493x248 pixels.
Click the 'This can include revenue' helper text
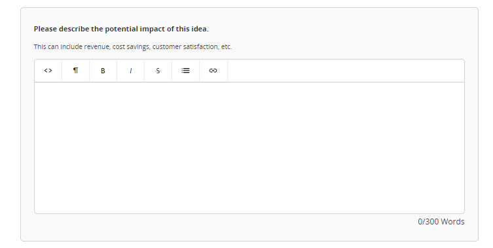tap(133, 47)
